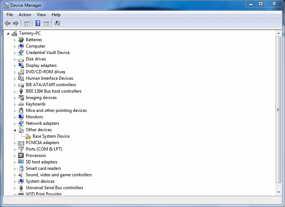Viewport: 285px width, 207px height.
Task: Expand the IDE ATA/ATAPI controllers node
Action: (x=15, y=85)
